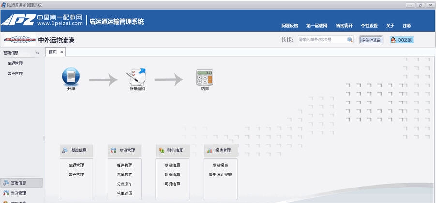Click the 中外运物流港 company logo image
This screenshot has height=203, width=436.
click(x=20, y=40)
